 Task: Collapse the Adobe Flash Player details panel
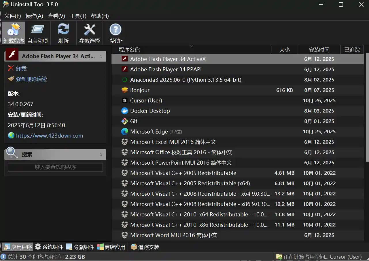(x=101, y=57)
